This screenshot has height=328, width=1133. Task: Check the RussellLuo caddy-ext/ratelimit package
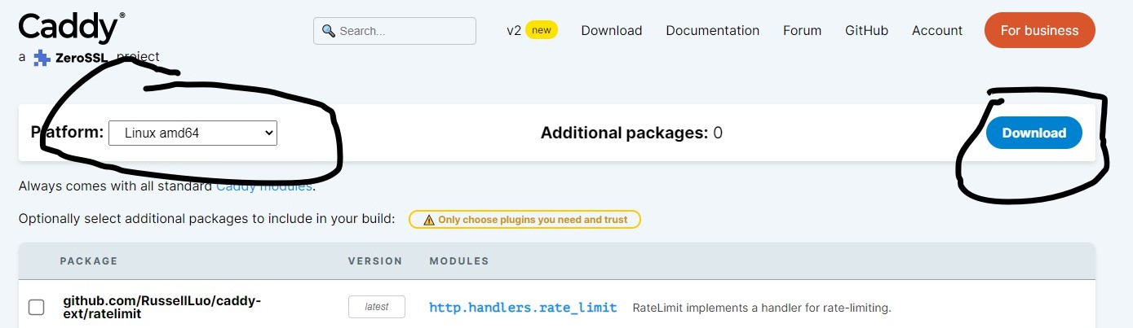tap(37, 307)
